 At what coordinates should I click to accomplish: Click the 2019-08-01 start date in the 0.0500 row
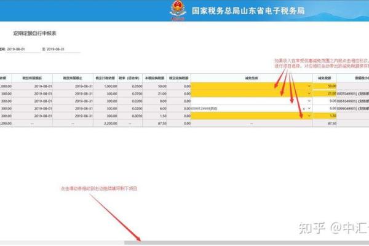32,86
